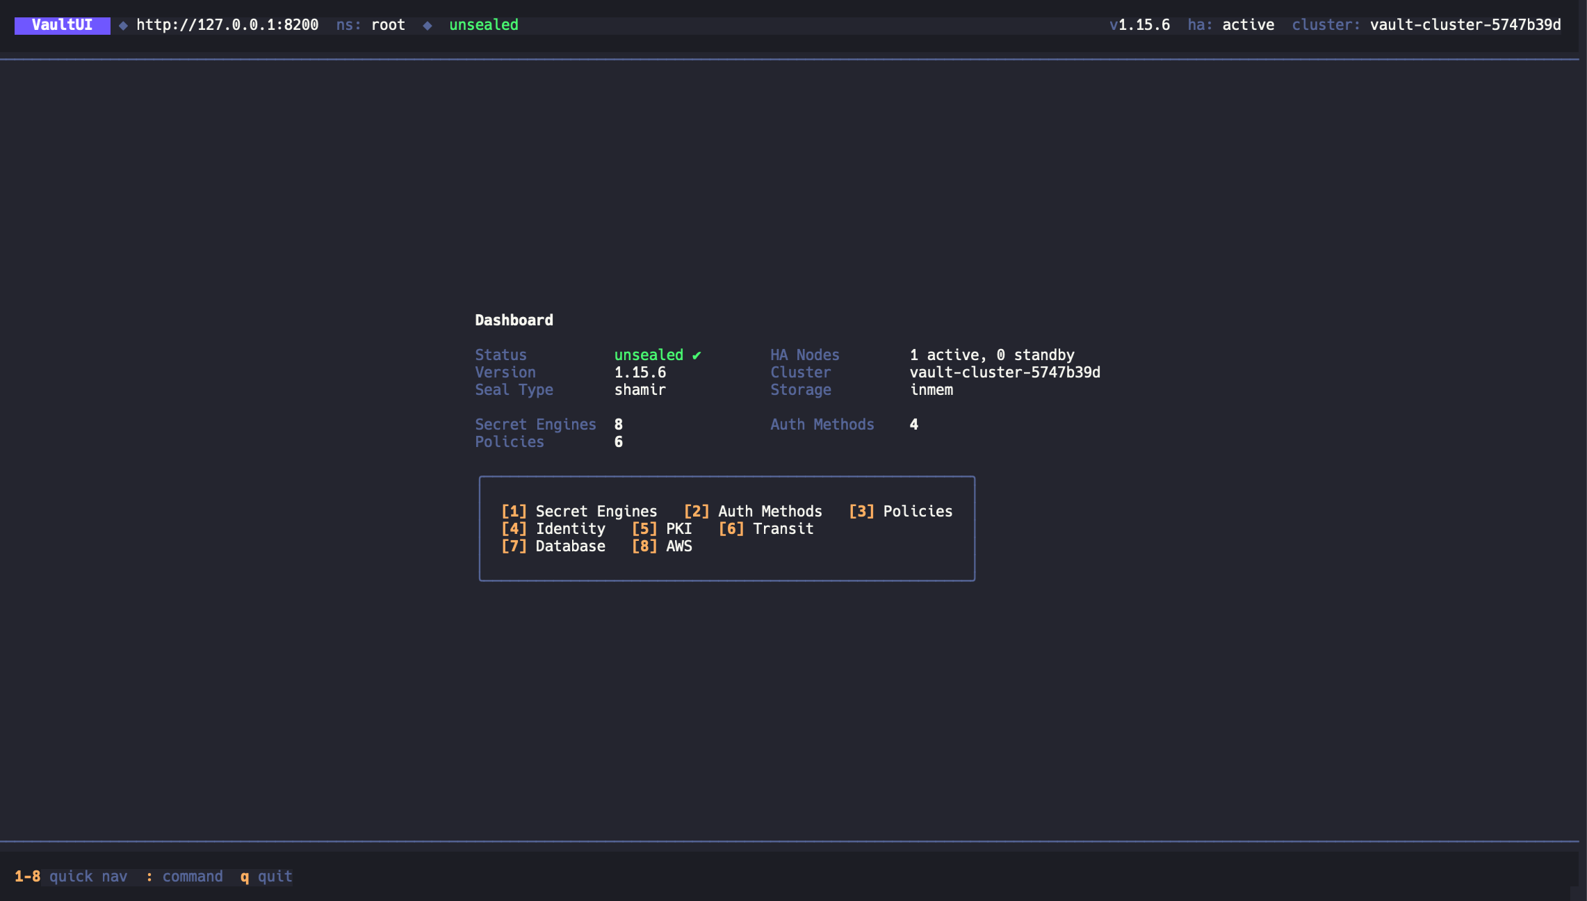Click the 1-8 quick nav hint
The image size is (1587, 901).
coord(71,877)
